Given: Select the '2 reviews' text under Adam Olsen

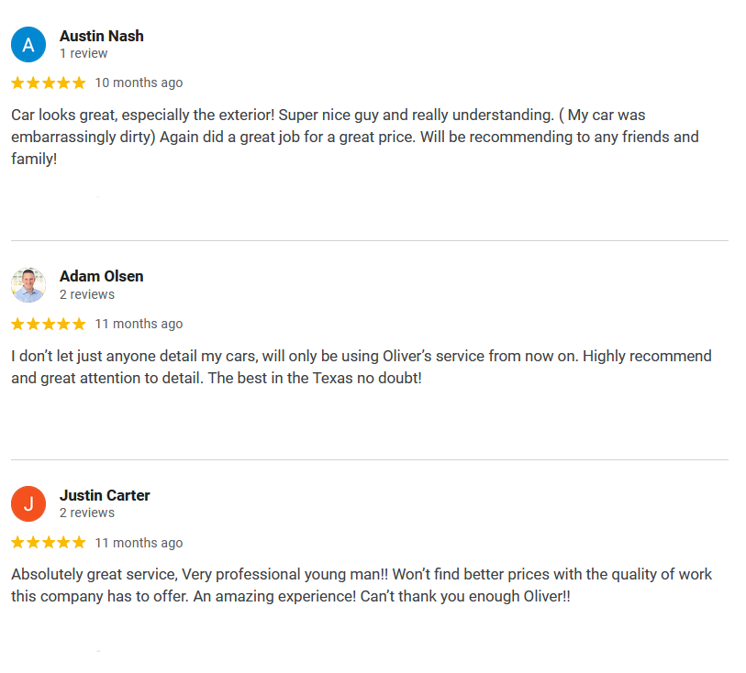Looking at the screenshot, I should click(x=87, y=294).
